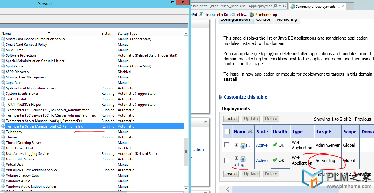The height and width of the screenshot is (193, 374).
Task: Expand the tc deployment row
Action: point(237,145)
